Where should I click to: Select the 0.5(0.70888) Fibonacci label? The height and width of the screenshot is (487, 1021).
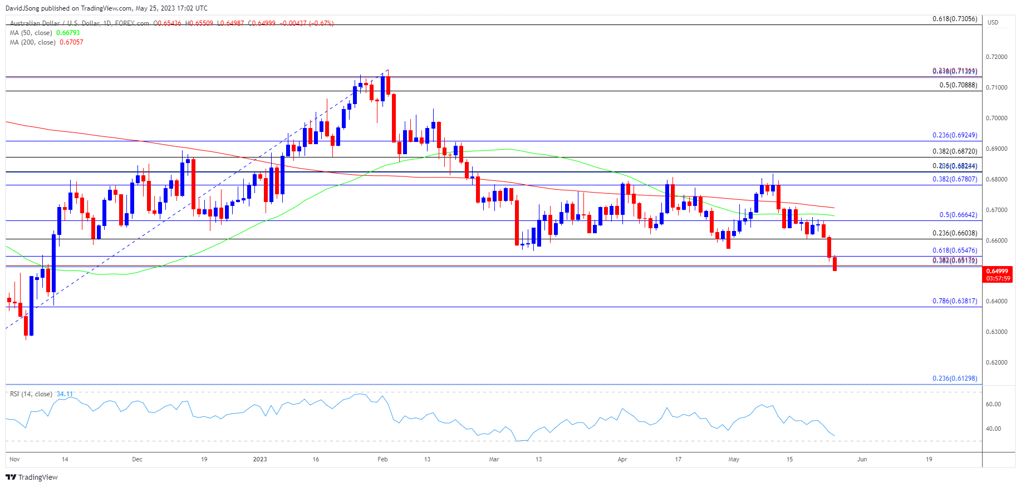(958, 85)
